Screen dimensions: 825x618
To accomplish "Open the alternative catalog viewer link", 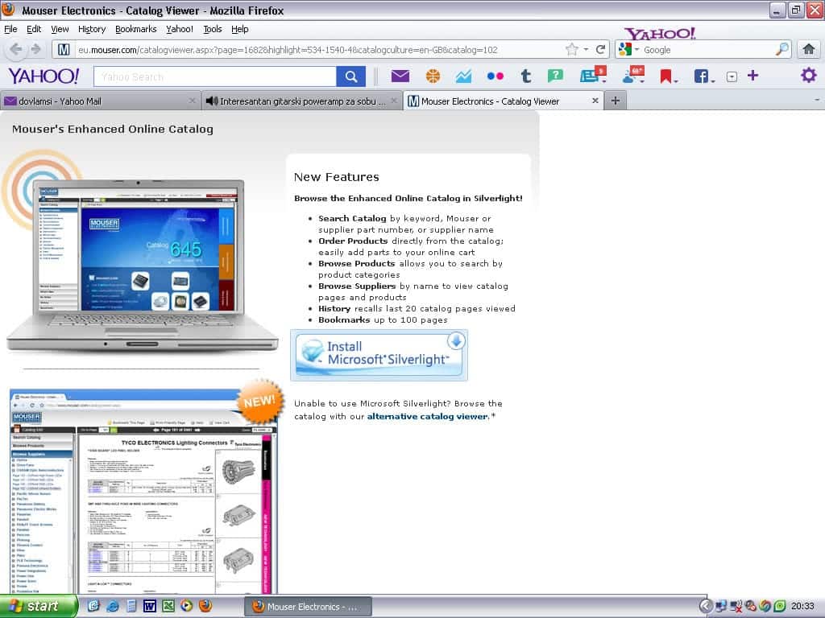I will tap(428, 416).
